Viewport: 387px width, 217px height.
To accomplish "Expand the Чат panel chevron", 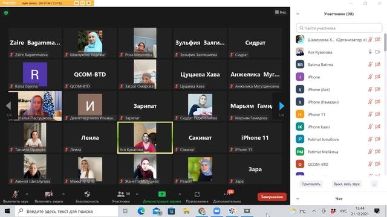I will 298,199.
